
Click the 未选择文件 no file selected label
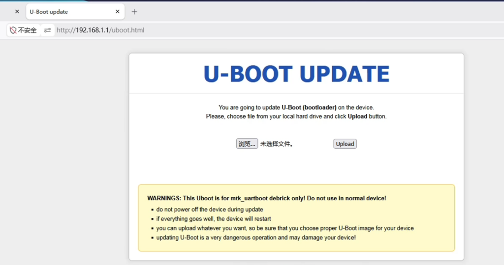[277, 144]
